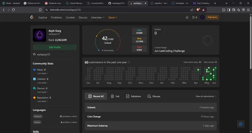The height and width of the screenshot is (133, 252).
Task: Open notifications bell icon
Action: (187, 17)
